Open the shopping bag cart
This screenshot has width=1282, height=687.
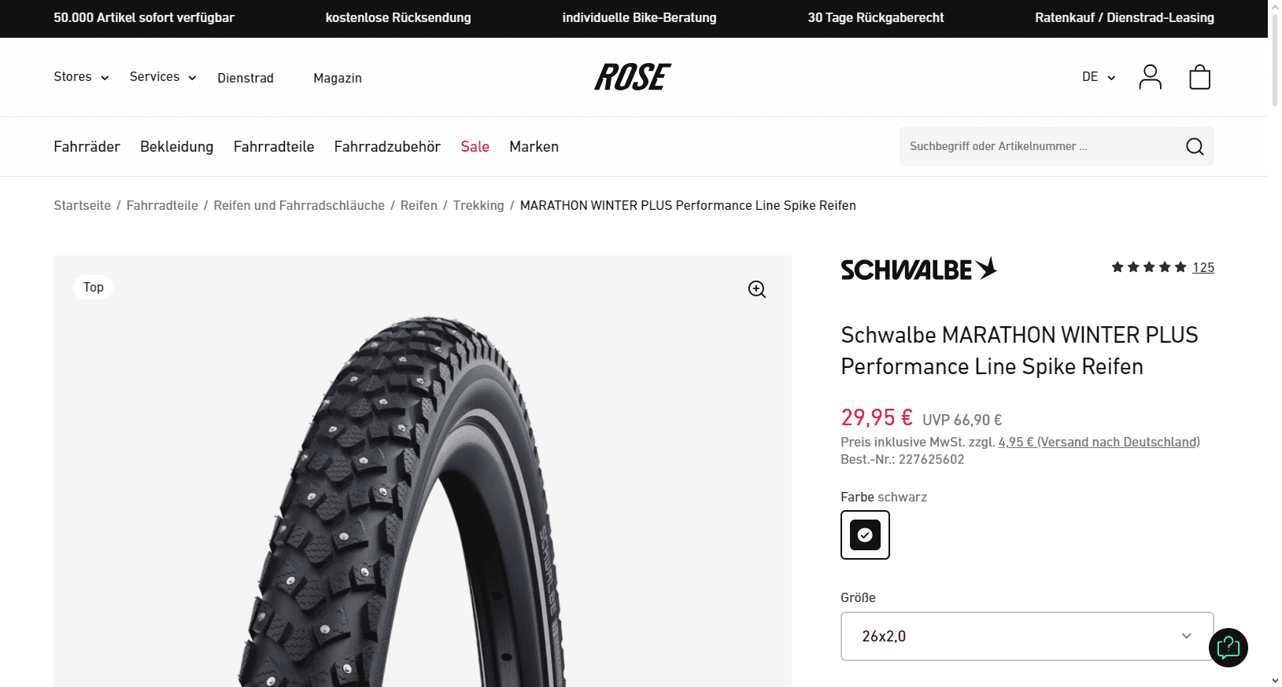coord(1199,77)
